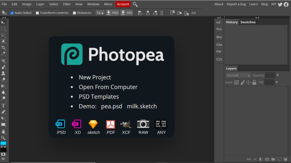
Task: Select the Hand tool
Action: pos(3,132)
